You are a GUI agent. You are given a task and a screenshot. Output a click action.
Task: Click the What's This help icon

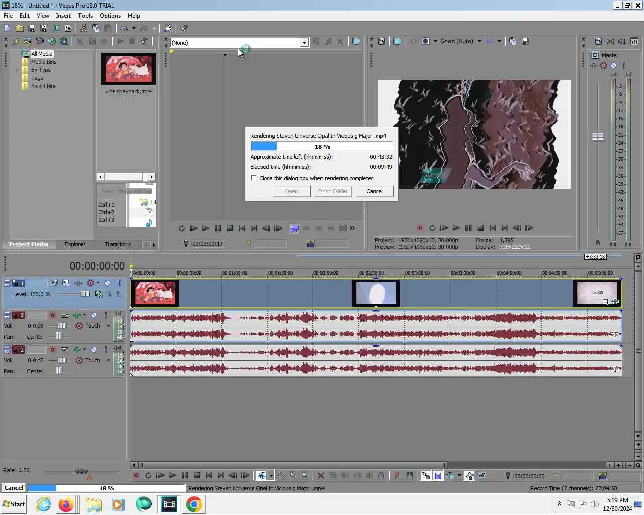pyautogui.click(x=184, y=28)
